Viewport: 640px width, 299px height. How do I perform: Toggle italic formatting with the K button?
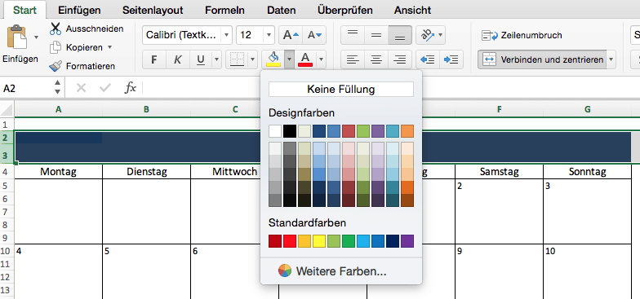point(178,60)
